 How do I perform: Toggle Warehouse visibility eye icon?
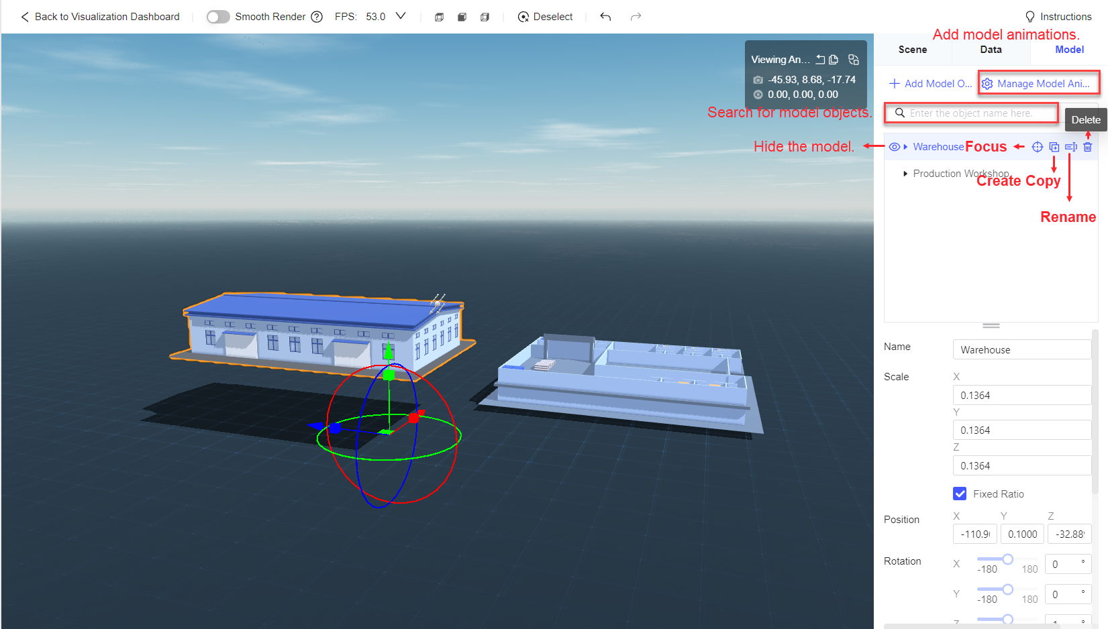click(895, 147)
